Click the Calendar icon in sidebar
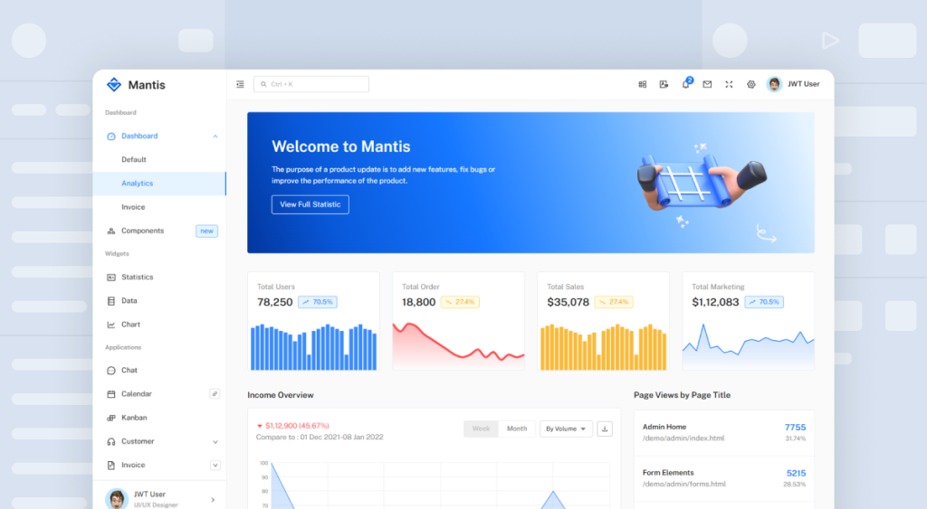Image resolution: width=927 pixels, height=509 pixels. (x=110, y=394)
